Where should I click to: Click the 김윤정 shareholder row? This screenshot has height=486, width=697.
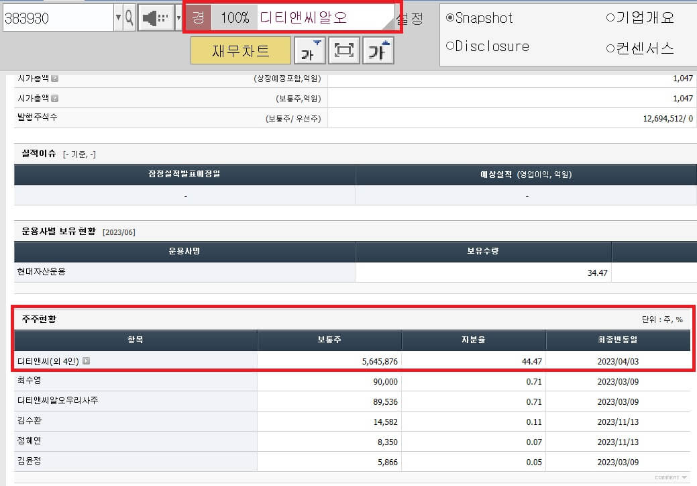352,462
